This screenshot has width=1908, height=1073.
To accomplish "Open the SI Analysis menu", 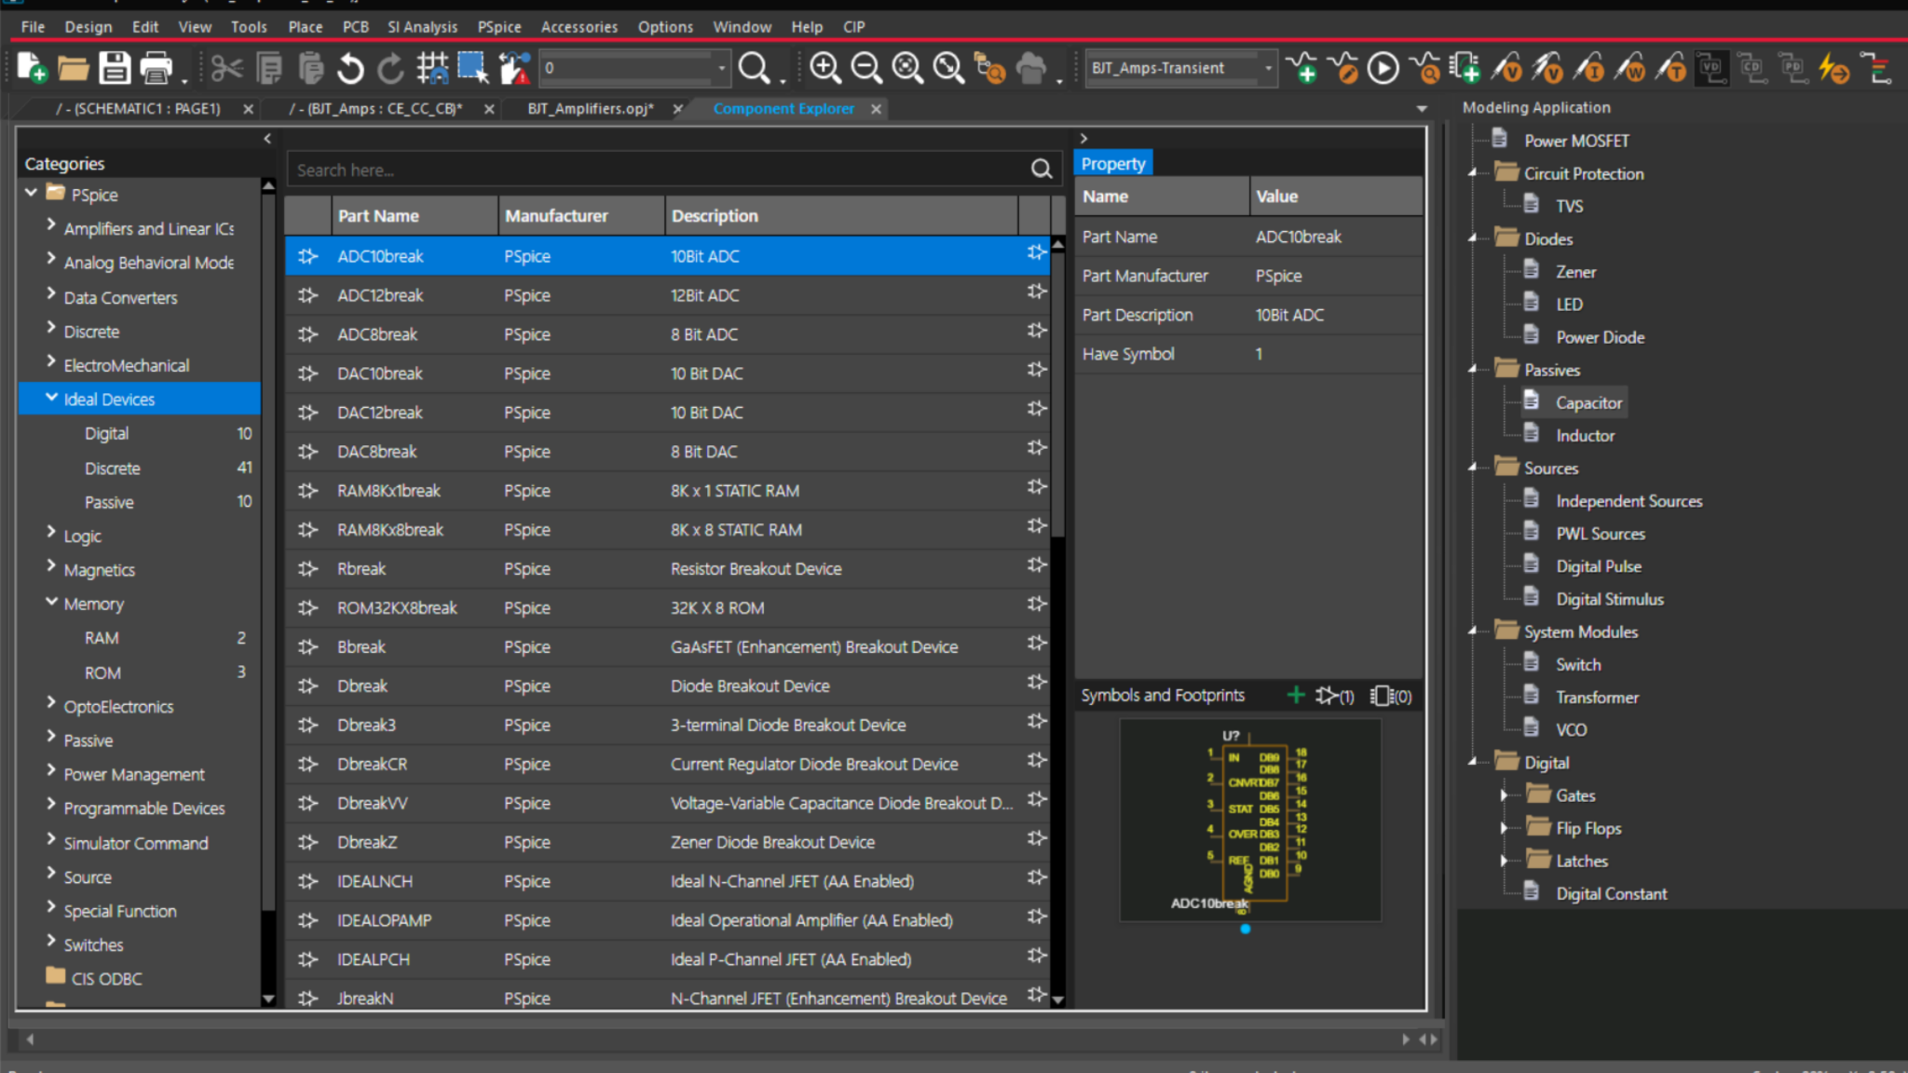I will [x=423, y=26].
